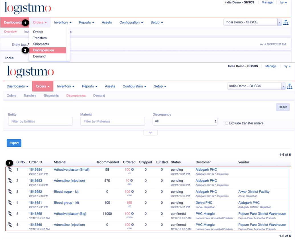Screen dimensions: 295x240
Task: Open the Discrepancy All dropdown
Action: coord(185,121)
